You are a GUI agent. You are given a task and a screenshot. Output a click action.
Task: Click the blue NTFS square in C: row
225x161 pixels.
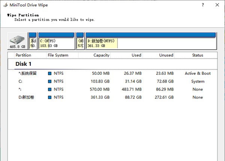(49, 81)
